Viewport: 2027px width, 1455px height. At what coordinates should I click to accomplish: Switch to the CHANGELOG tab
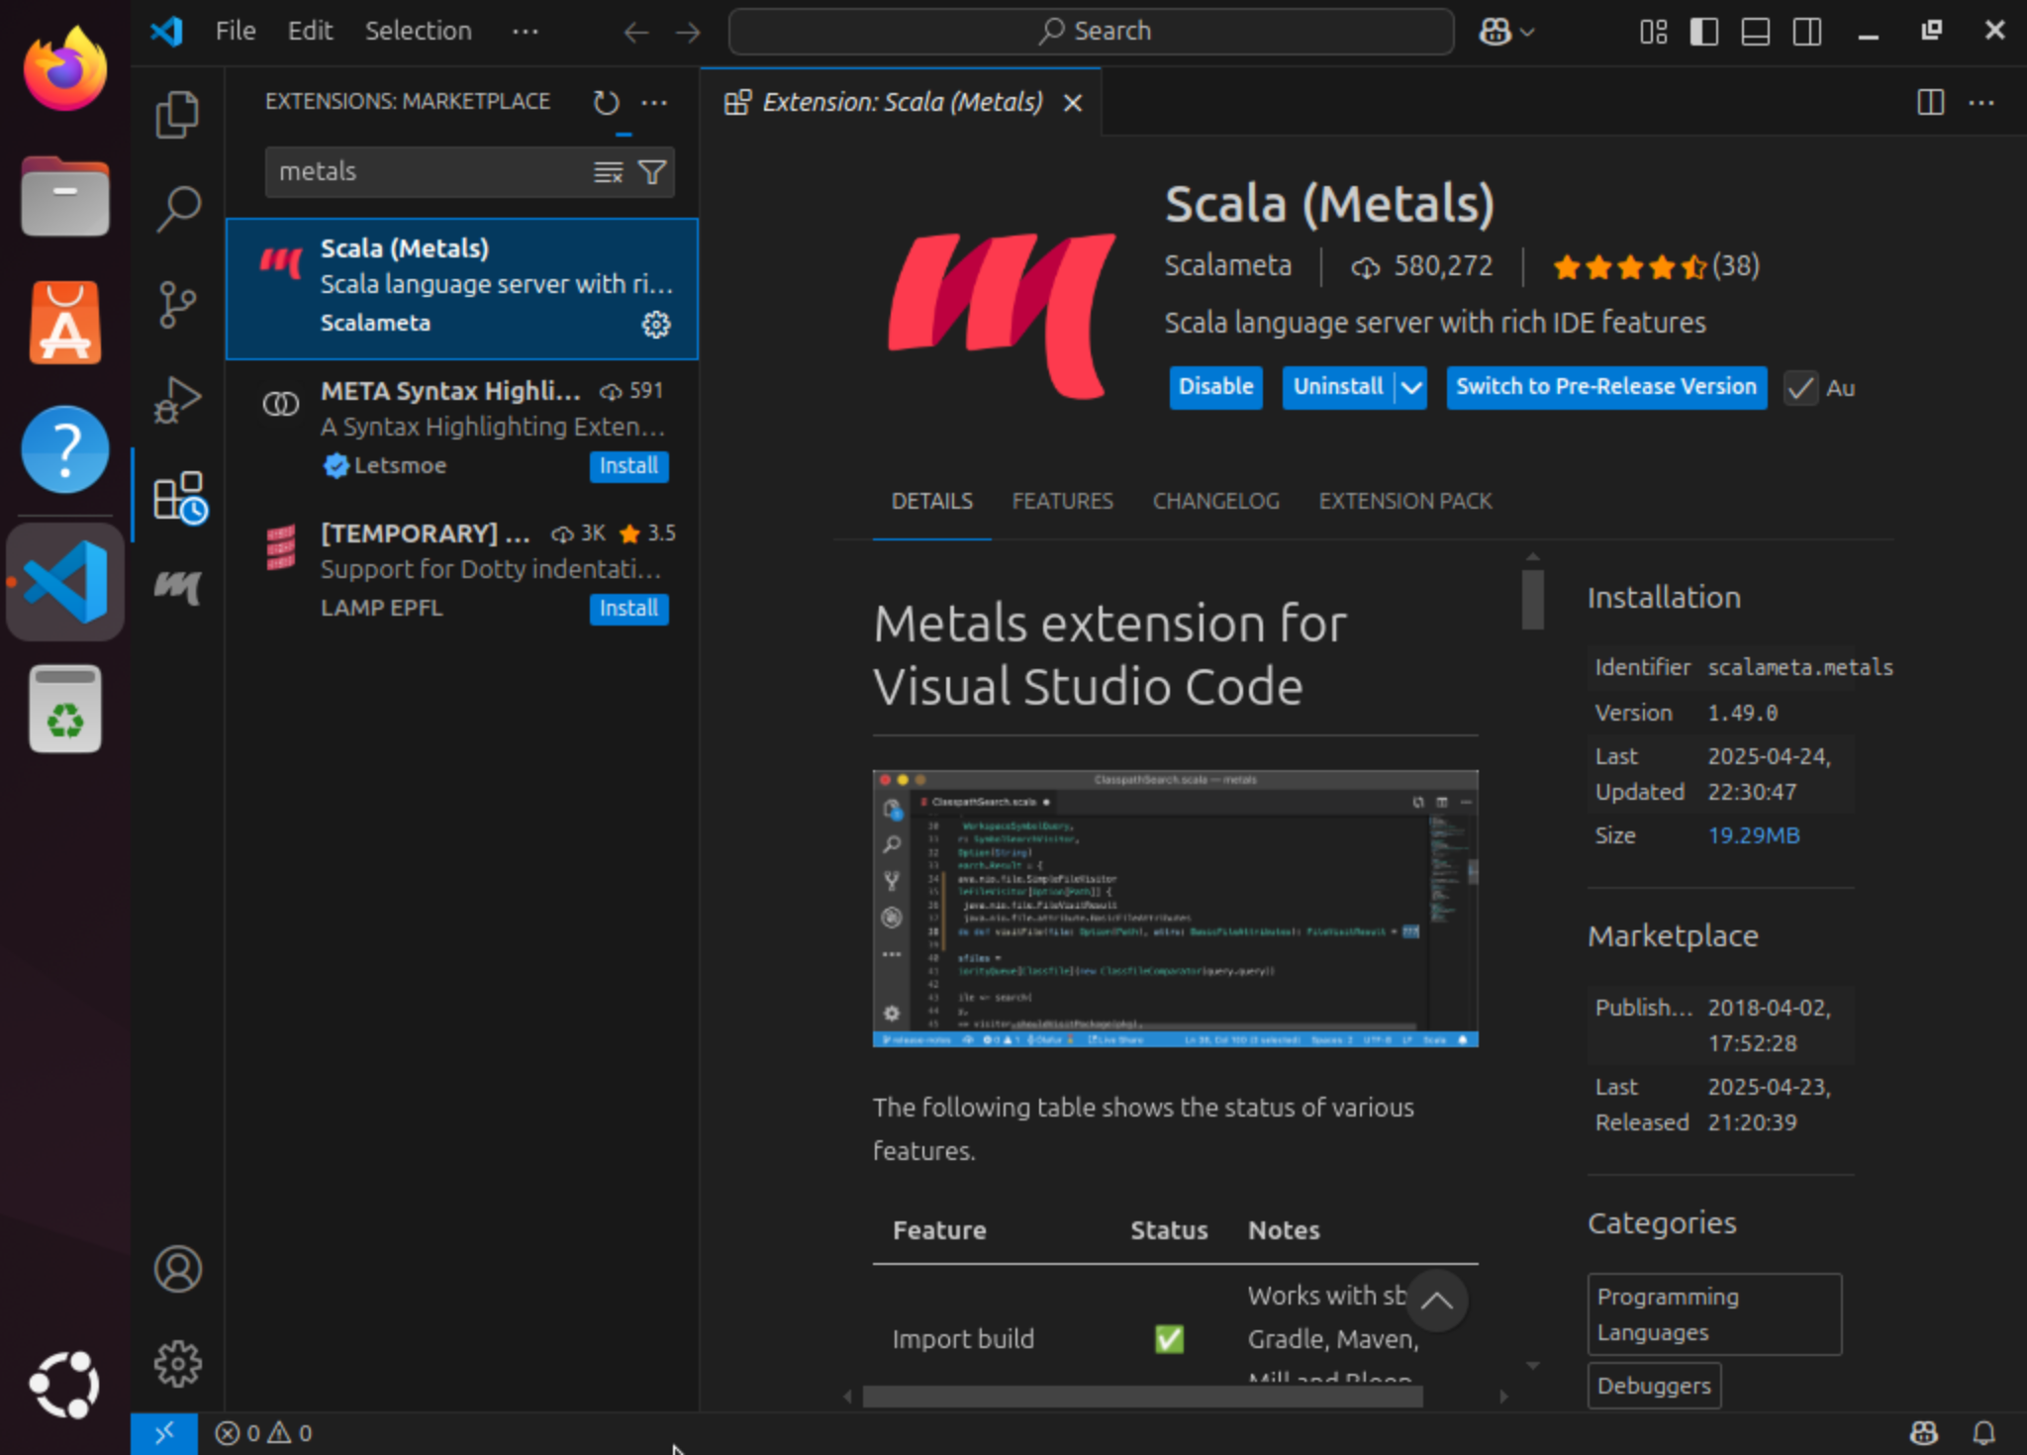[1215, 501]
